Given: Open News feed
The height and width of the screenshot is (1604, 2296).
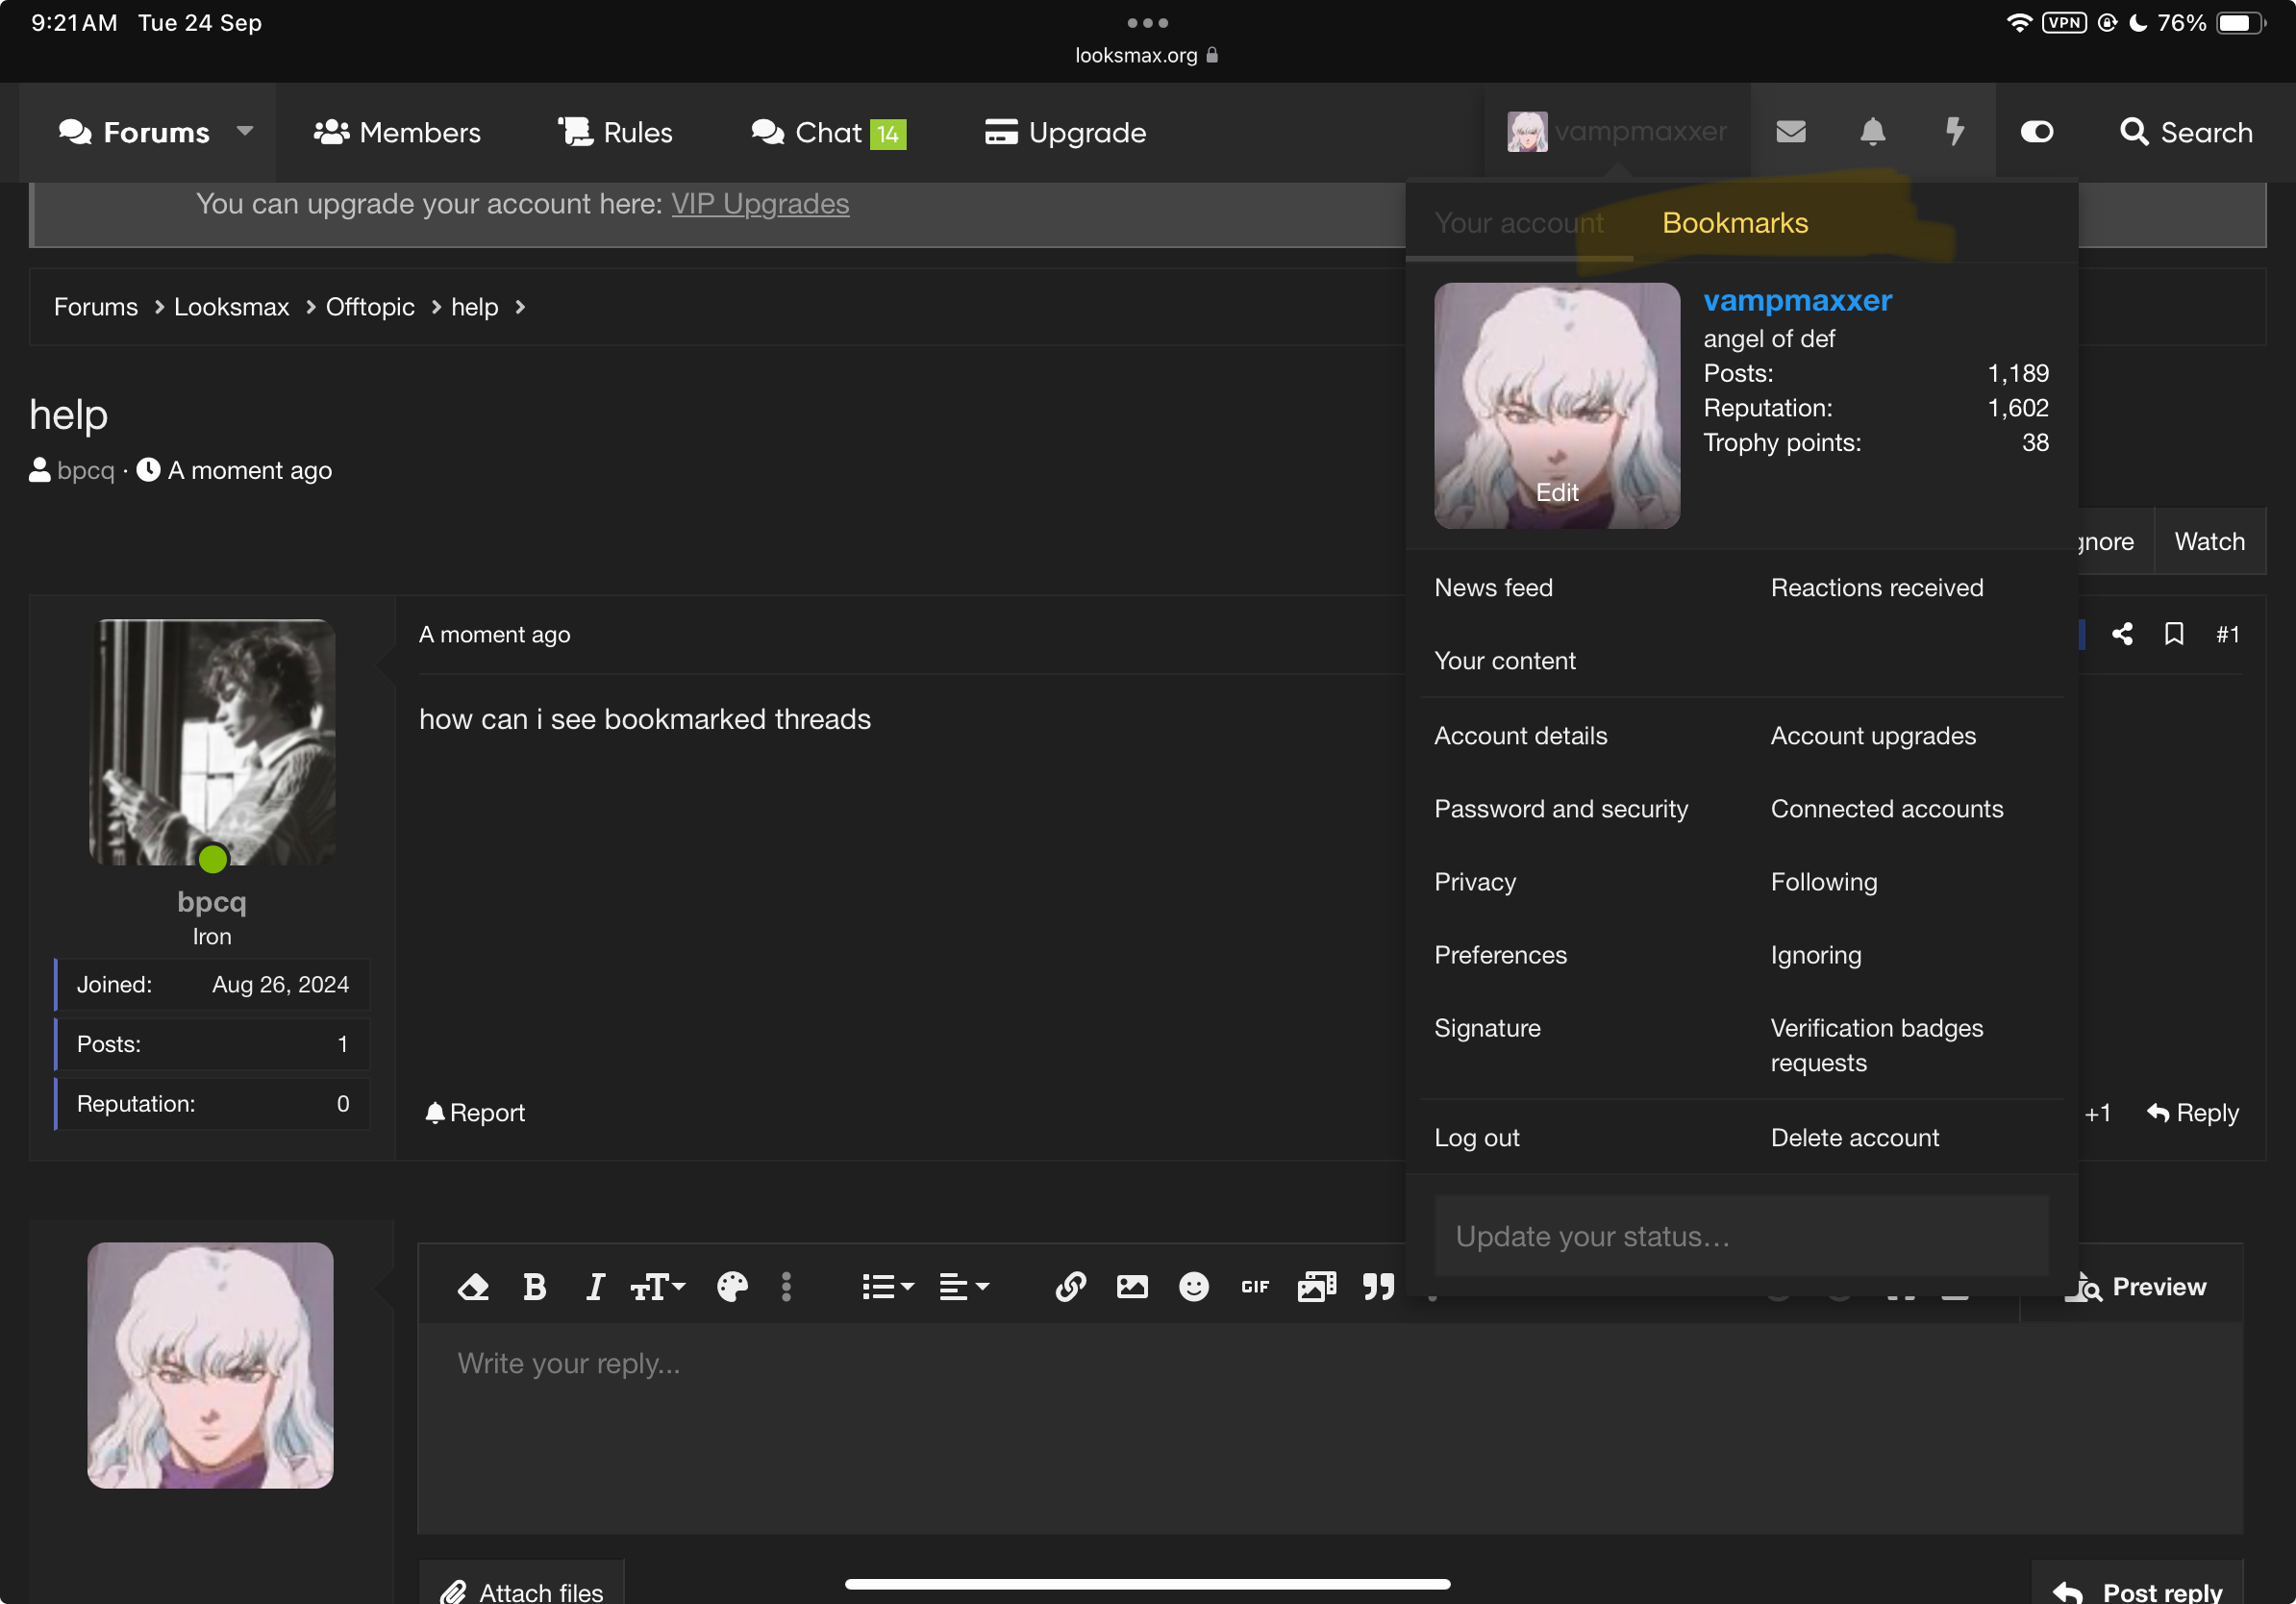Looking at the screenshot, I should point(1494,588).
